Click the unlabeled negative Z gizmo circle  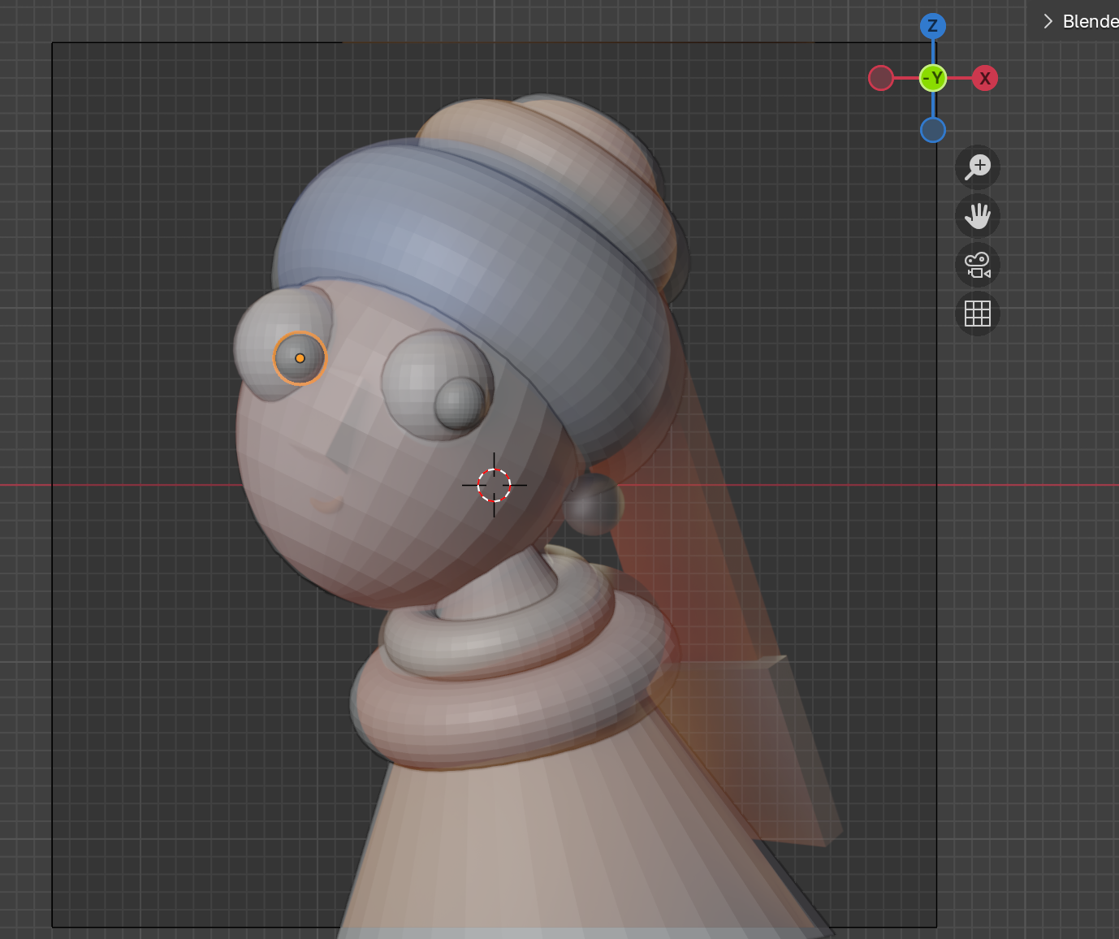pos(933,130)
